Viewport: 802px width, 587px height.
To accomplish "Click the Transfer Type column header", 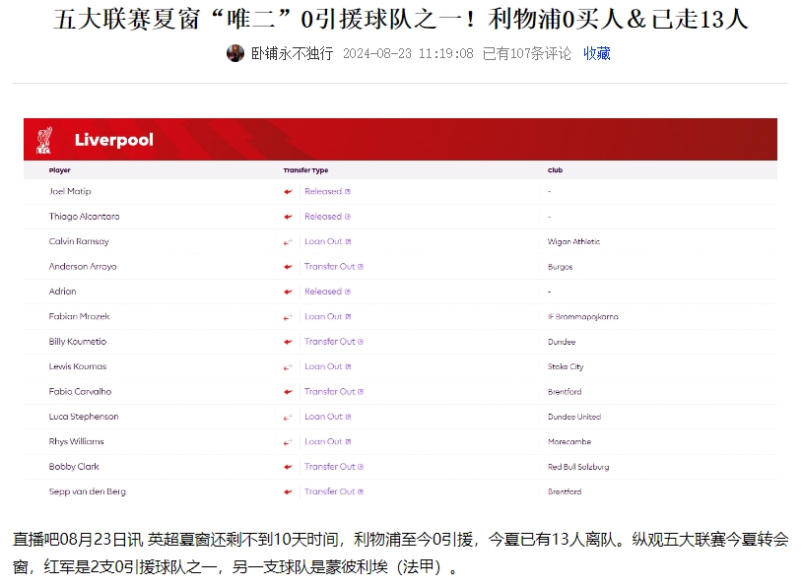I will click(305, 170).
